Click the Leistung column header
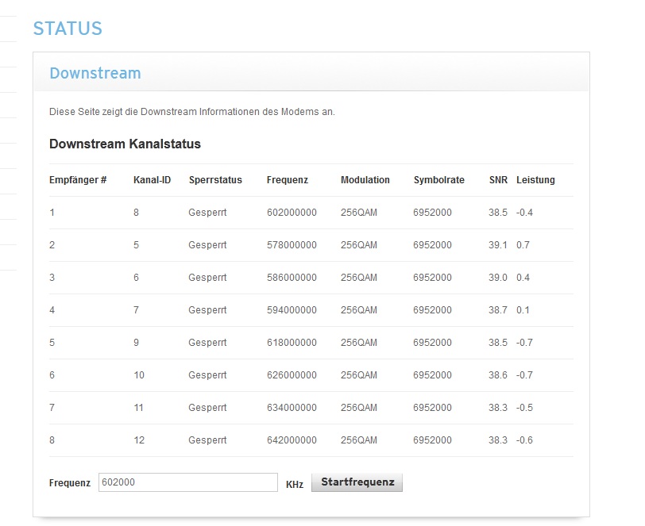 [x=535, y=180]
